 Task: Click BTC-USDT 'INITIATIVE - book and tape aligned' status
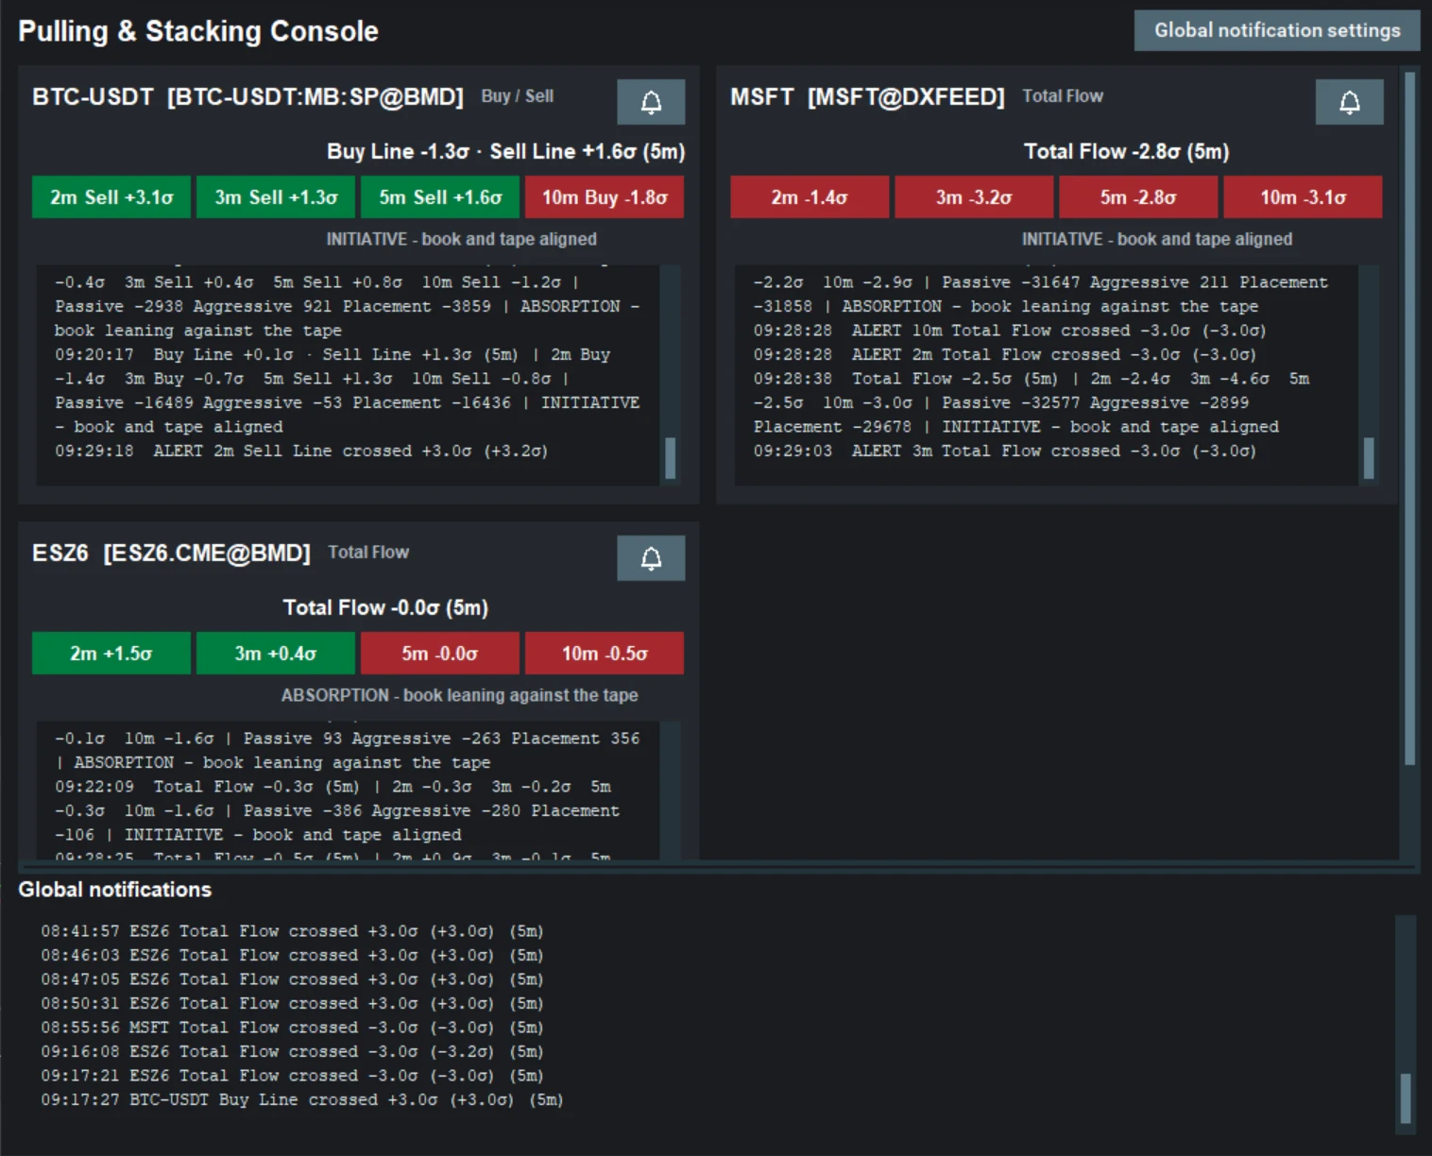coord(461,240)
